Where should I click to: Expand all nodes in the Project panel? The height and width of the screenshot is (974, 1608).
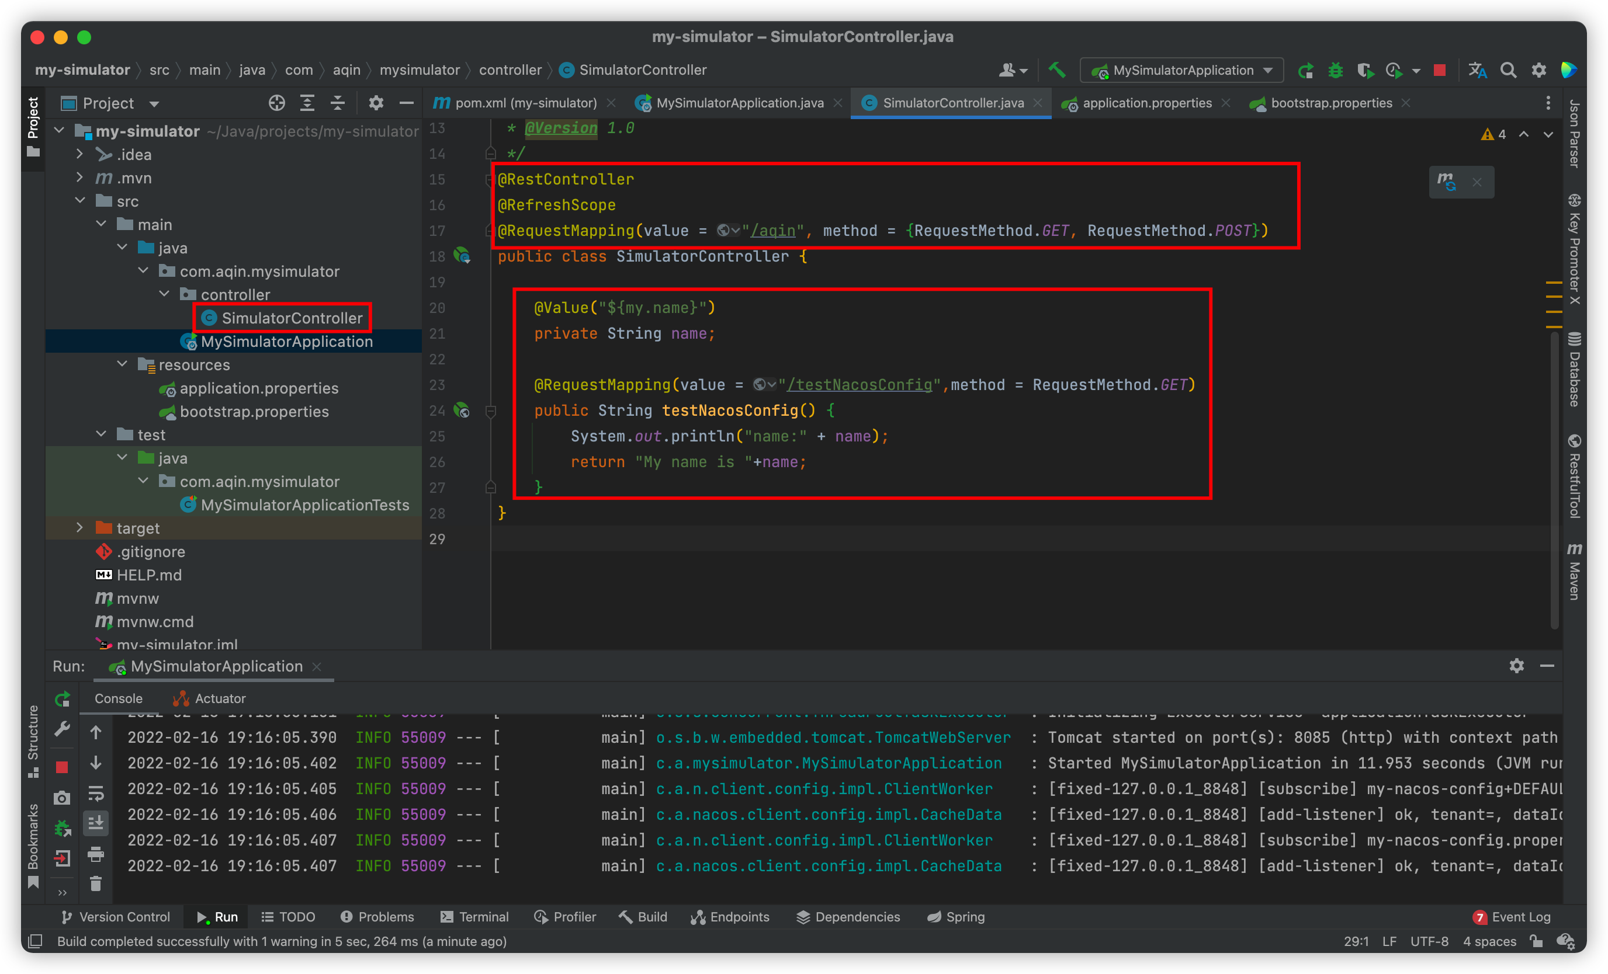tap(307, 102)
